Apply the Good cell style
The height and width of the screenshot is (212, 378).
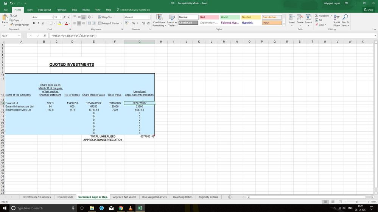point(230,17)
